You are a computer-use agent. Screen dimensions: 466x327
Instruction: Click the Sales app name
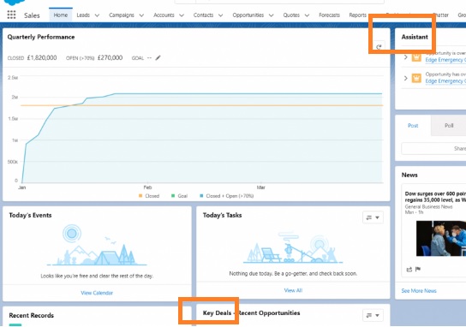point(32,15)
